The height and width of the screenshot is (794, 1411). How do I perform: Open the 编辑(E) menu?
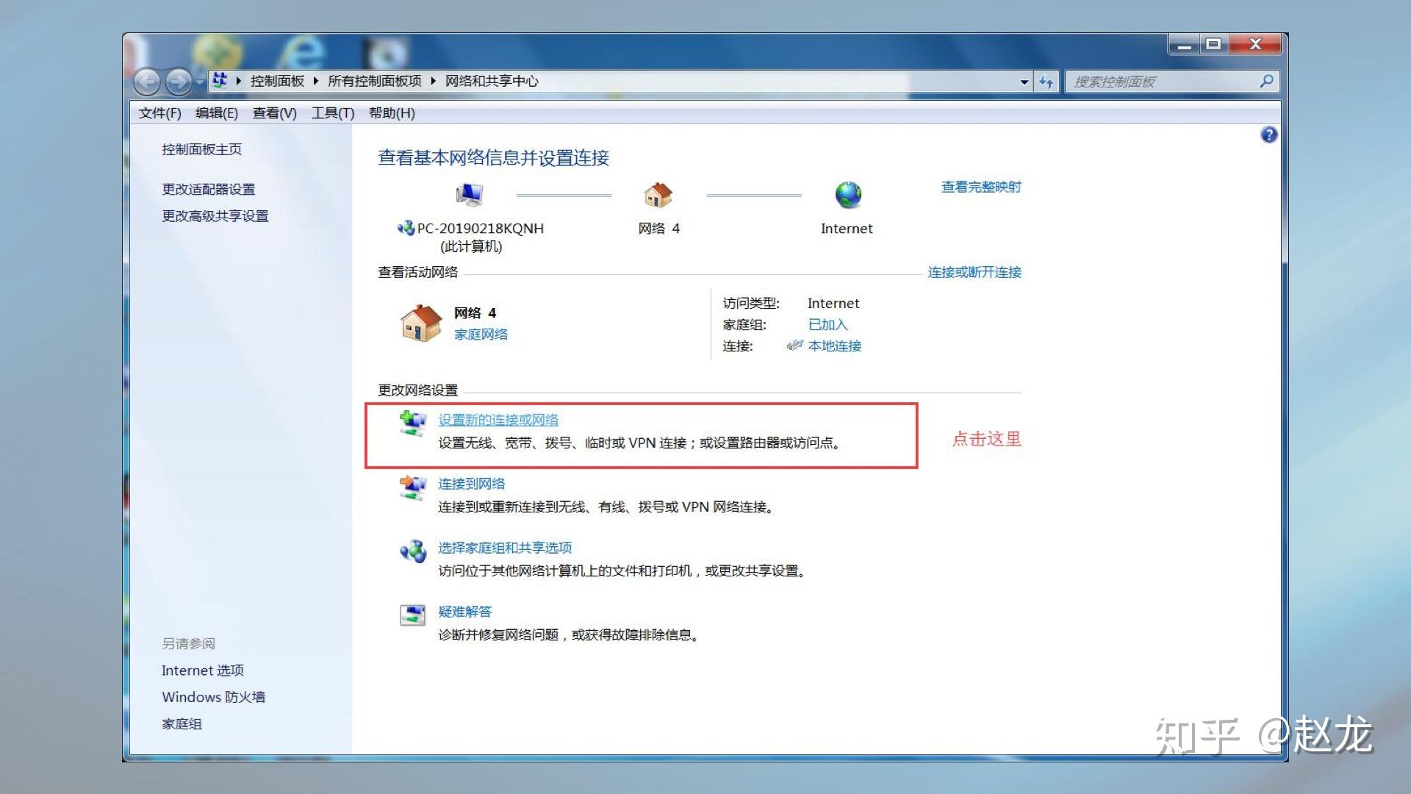coord(217,113)
